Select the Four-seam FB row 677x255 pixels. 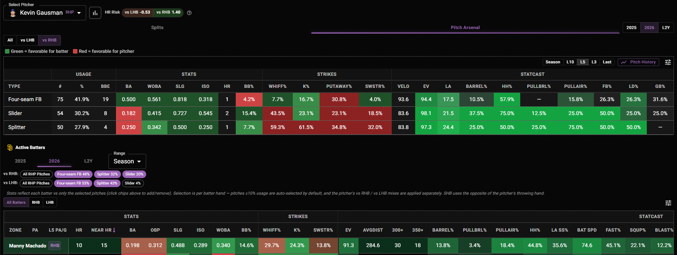pyautogui.click(x=338, y=100)
